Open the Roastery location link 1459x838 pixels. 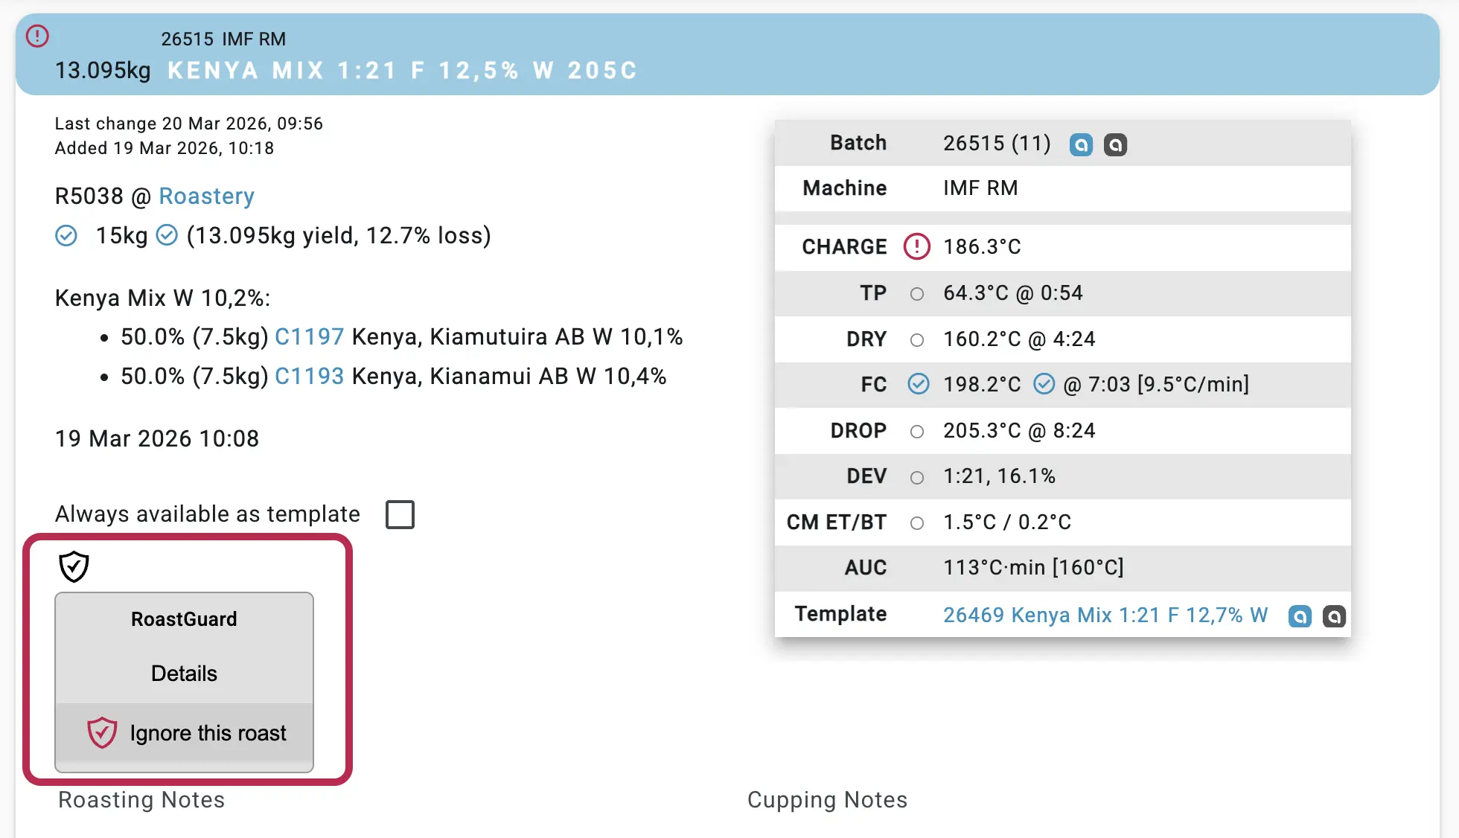tap(206, 196)
